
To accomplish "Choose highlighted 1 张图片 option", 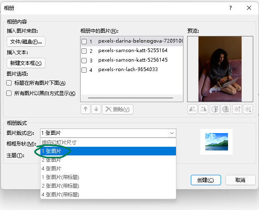I will 108,151.
